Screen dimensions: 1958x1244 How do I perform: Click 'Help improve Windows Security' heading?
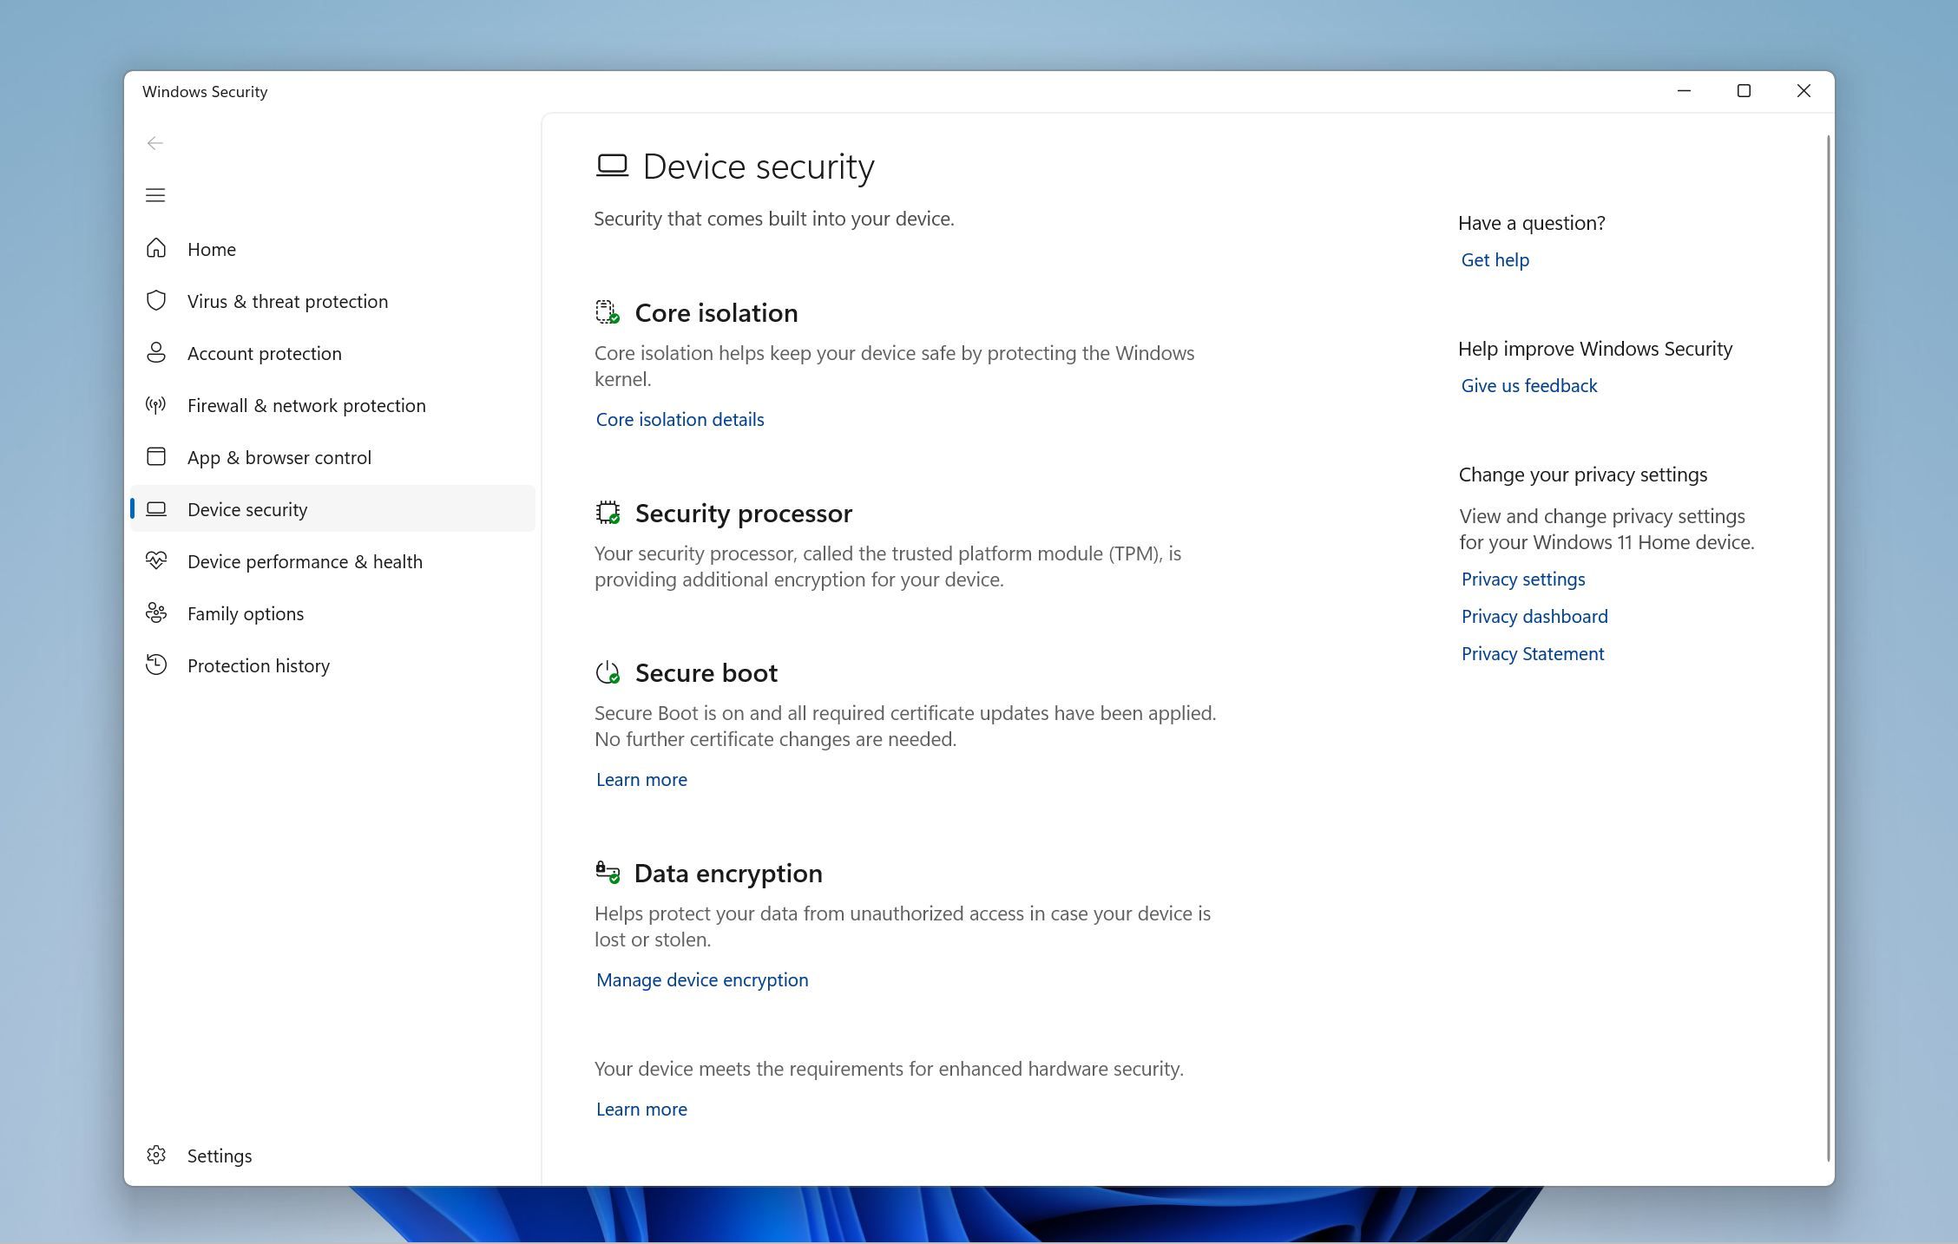tap(1594, 349)
